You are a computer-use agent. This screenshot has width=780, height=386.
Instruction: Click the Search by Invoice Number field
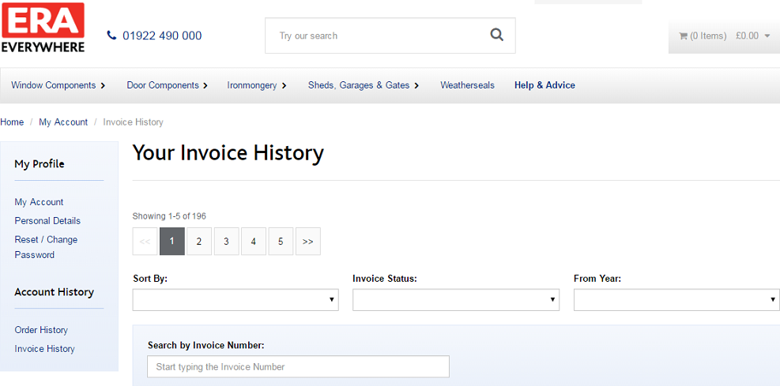[298, 367]
